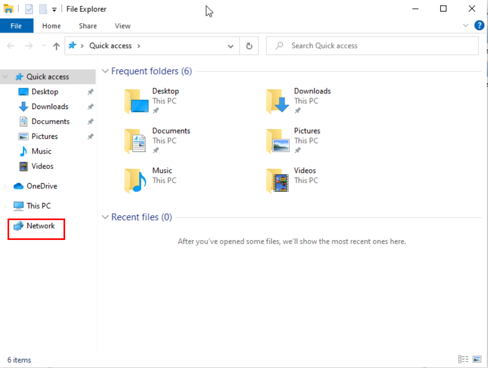Select Network in navigation pane
This screenshot has height=368, width=488.
click(x=41, y=226)
